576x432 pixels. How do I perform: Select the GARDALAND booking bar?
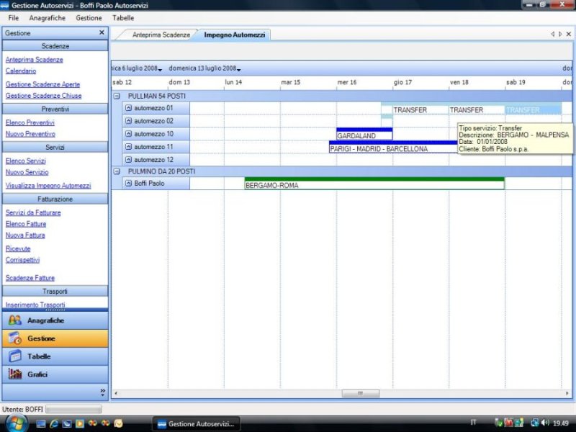tap(364, 135)
